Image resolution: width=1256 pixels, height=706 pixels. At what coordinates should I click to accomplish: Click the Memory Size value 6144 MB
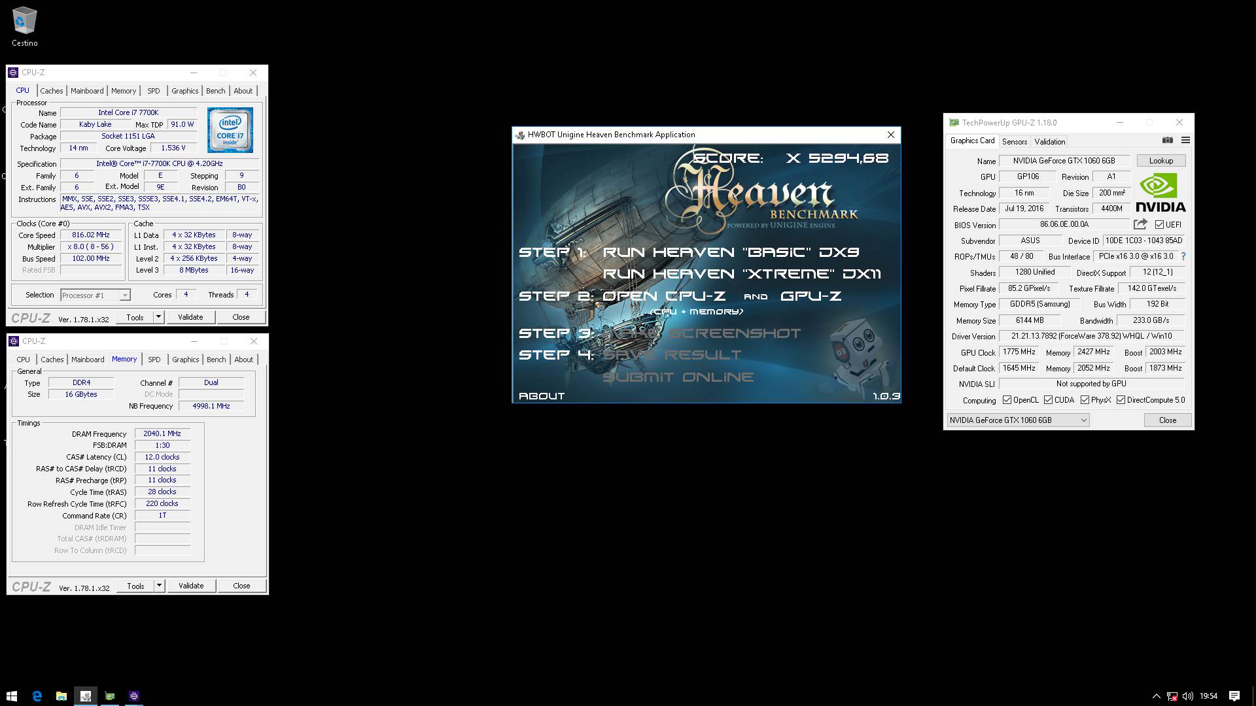pyautogui.click(x=1030, y=320)
